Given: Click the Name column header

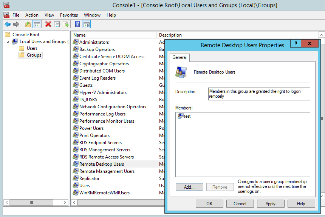Looking at the screenshot, I should click(x=114, y=35).
